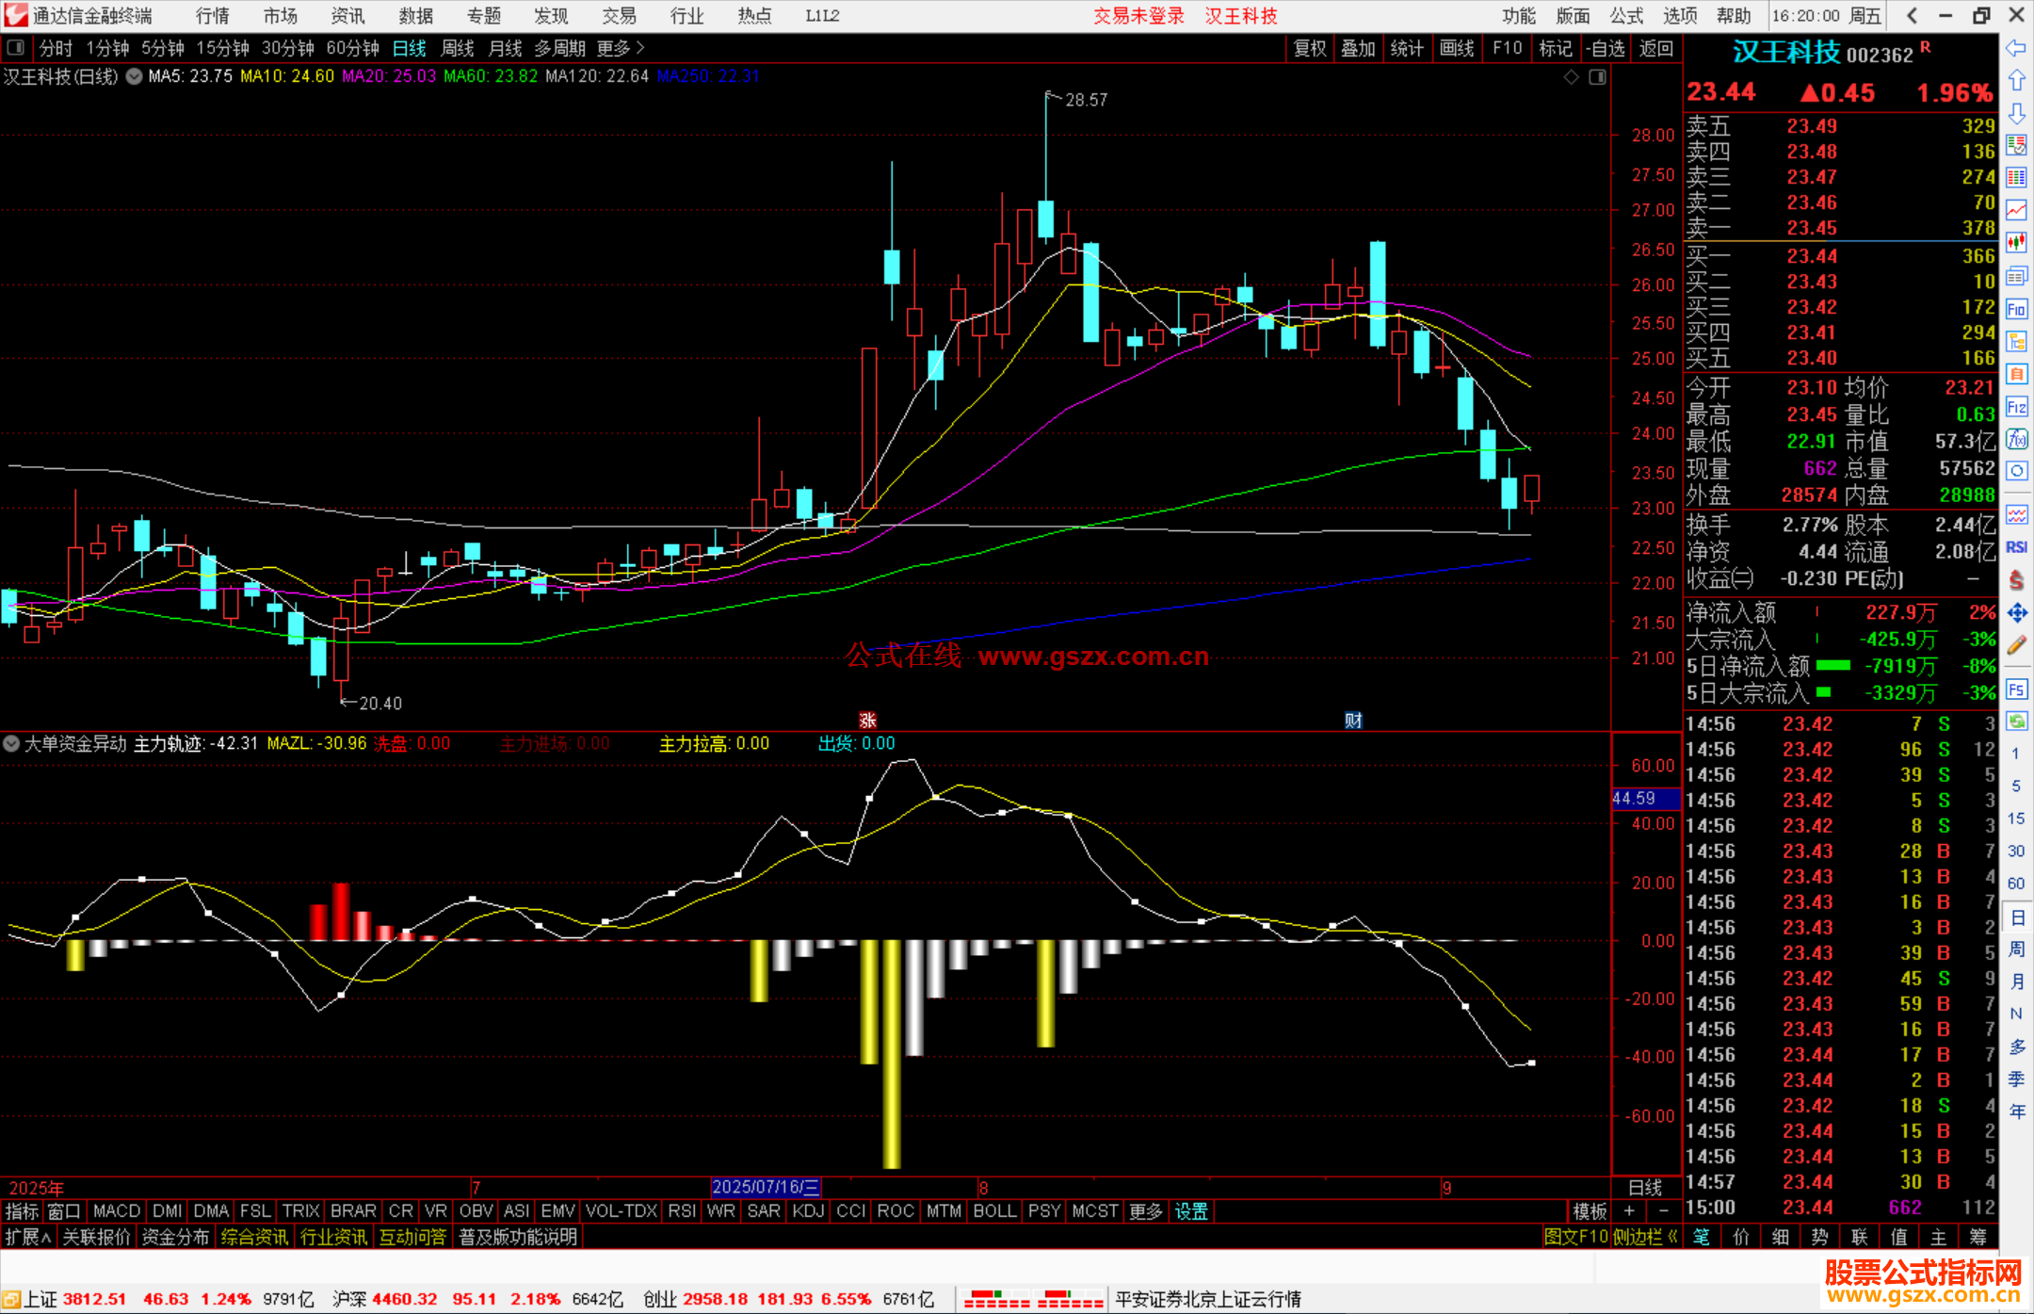Toggle the 多周期 multi-period view
The width and height of the screenshot is (2034, 1314).
[559, 48]
